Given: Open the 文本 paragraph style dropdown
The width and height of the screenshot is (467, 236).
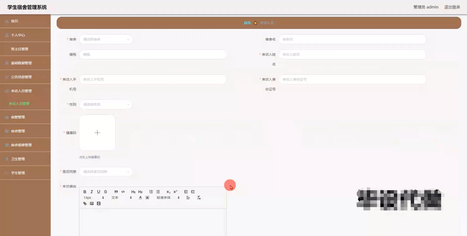Looking at the screenshot, I should pos(122,198).
